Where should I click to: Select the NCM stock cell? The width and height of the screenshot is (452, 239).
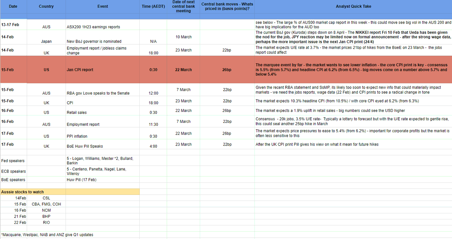[46, 210]
